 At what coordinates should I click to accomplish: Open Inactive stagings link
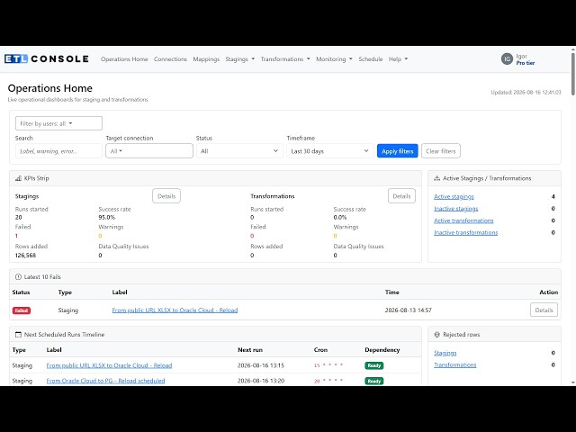(456, 209)
